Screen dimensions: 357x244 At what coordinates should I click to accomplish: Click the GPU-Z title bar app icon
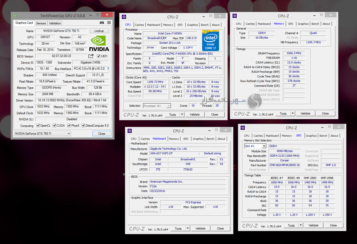[16, 16]
